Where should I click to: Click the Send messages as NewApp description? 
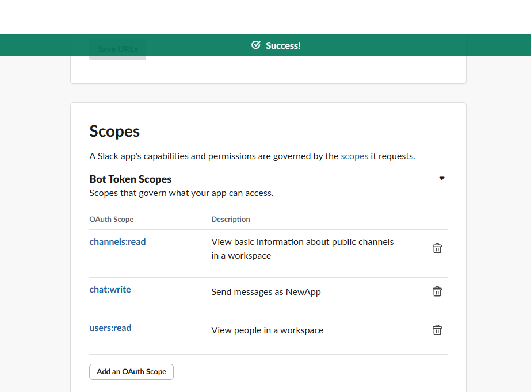pos(266,291)
